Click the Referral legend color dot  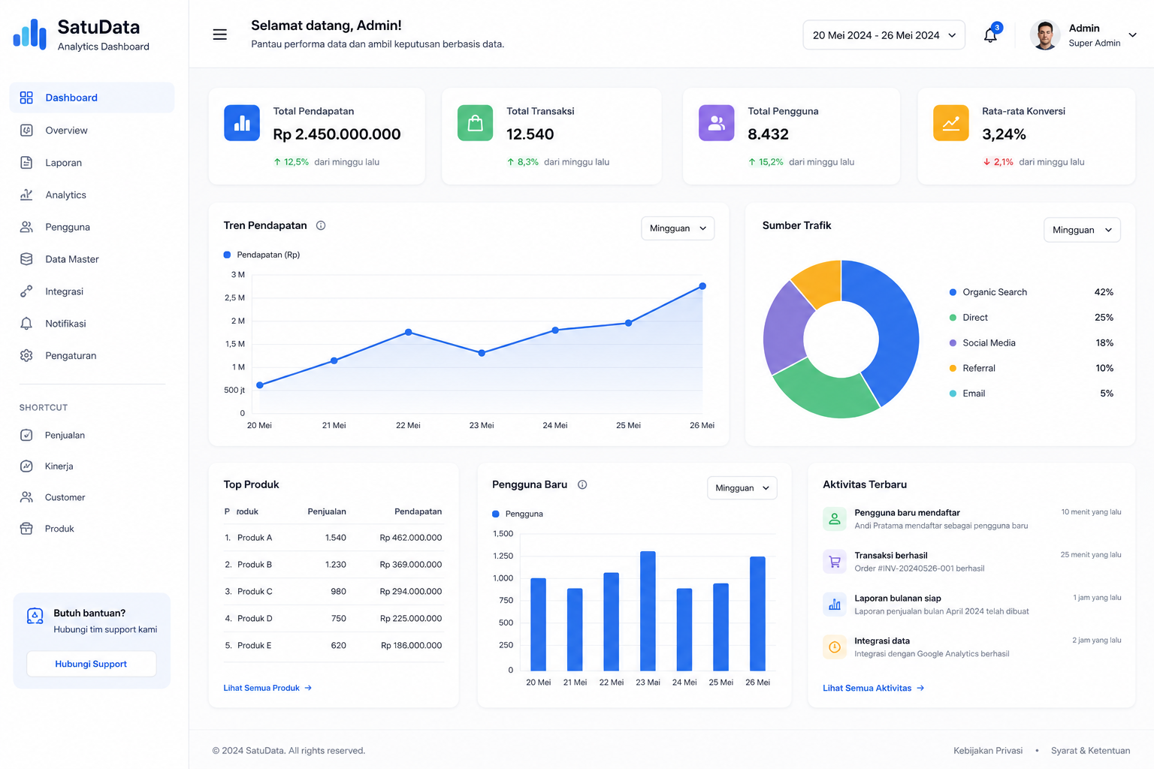(x=953, y=368)
